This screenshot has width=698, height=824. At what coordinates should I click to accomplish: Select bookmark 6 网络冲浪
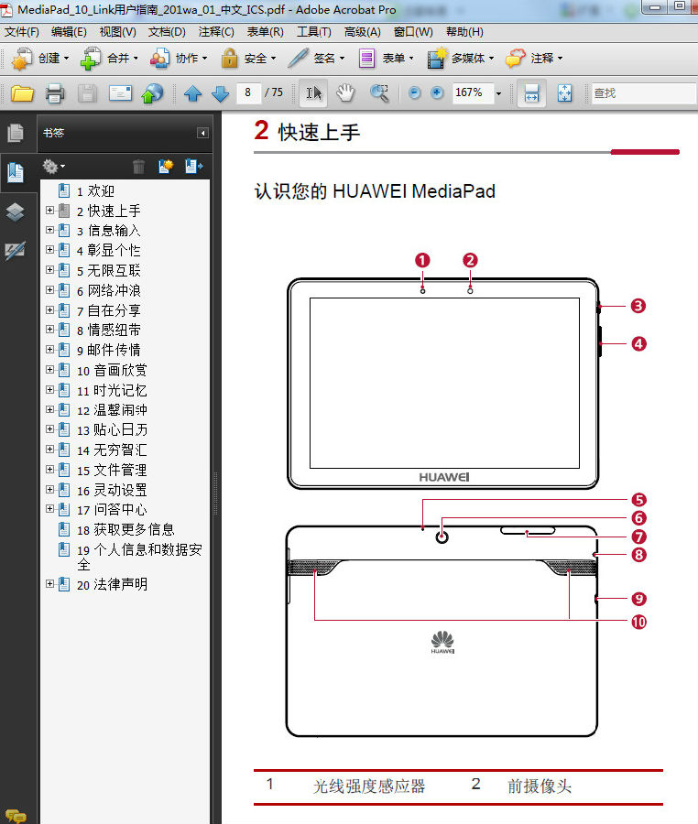(x=108, y=290)
